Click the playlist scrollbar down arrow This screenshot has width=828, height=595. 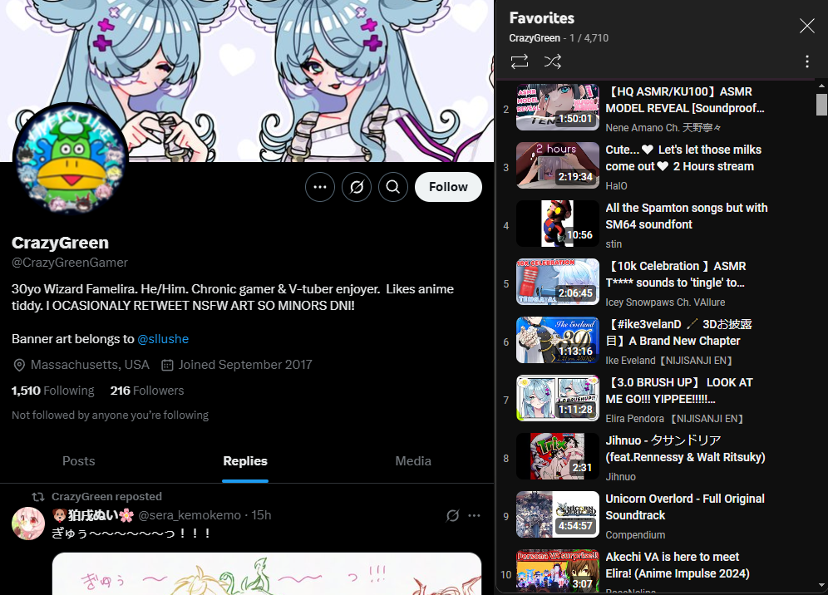point(821,585)
